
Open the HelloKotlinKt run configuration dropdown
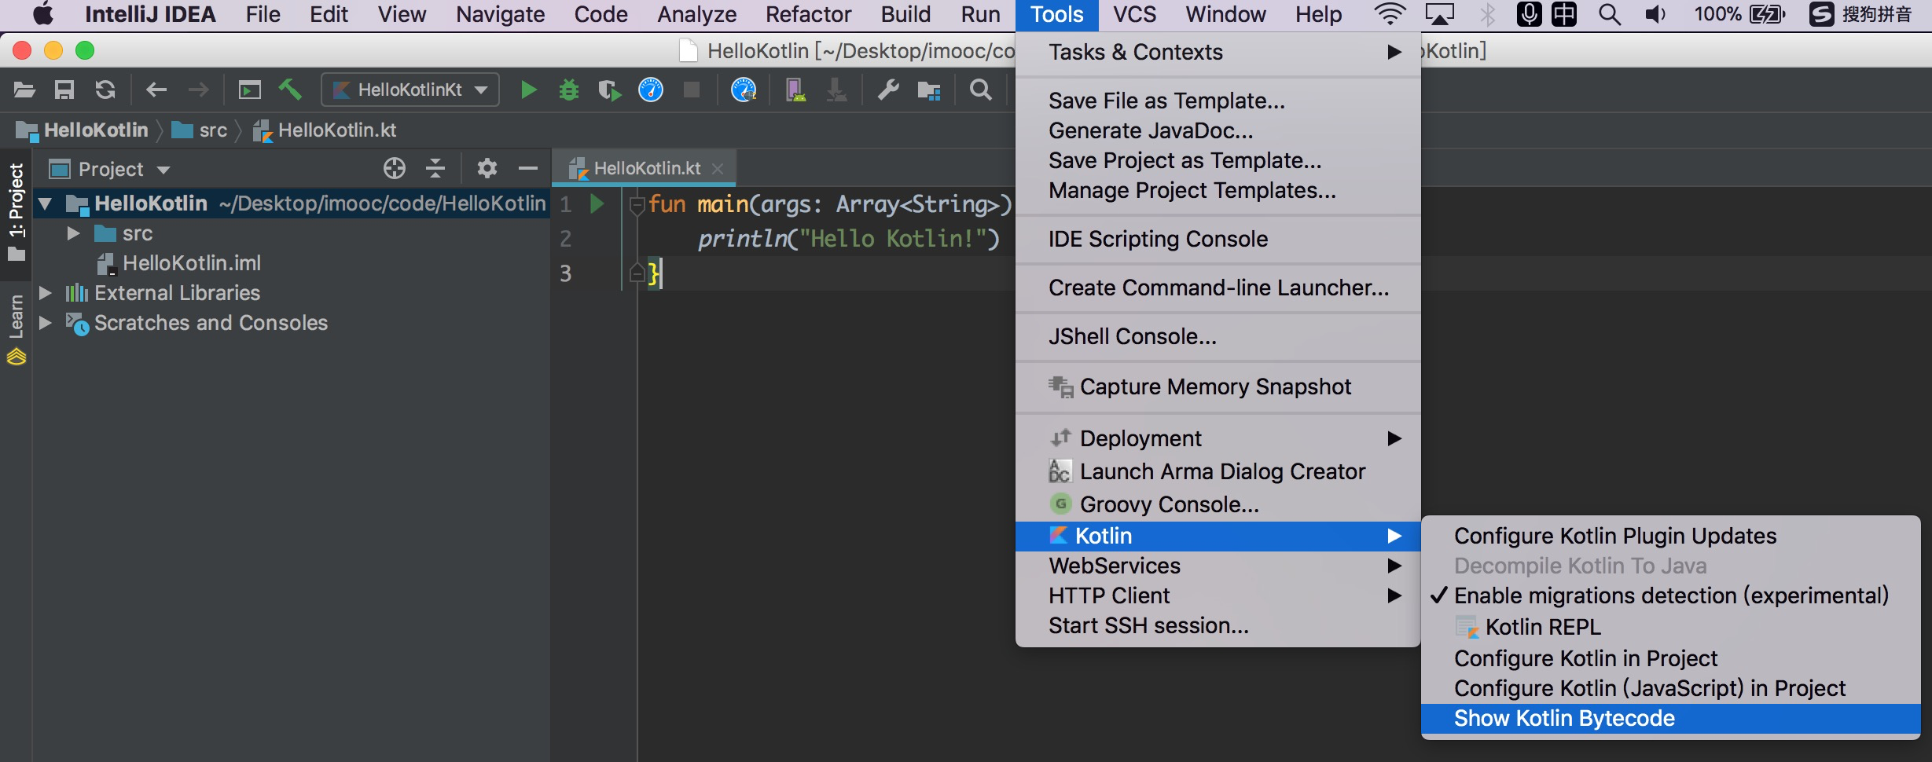click(x=410, y=90)
